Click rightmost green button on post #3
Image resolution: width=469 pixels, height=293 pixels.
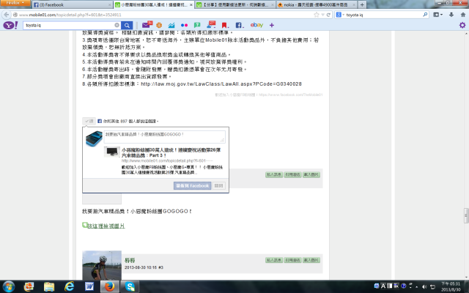click(x=311, y=260)
